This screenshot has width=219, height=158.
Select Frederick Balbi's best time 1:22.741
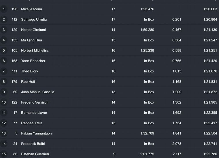(x=210, y=144)
